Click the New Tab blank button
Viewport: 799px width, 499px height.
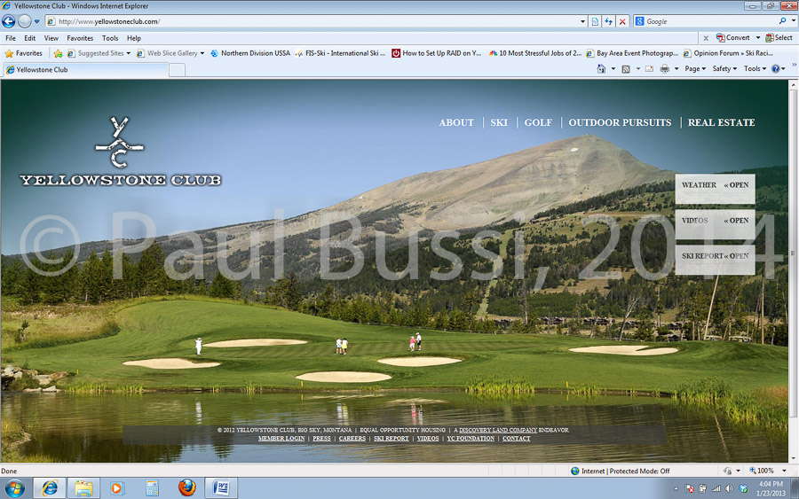pyautogui.click(x=177, y=70)
